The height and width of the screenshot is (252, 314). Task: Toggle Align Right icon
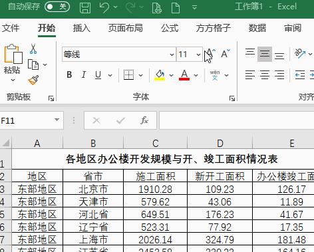[279, 75]
